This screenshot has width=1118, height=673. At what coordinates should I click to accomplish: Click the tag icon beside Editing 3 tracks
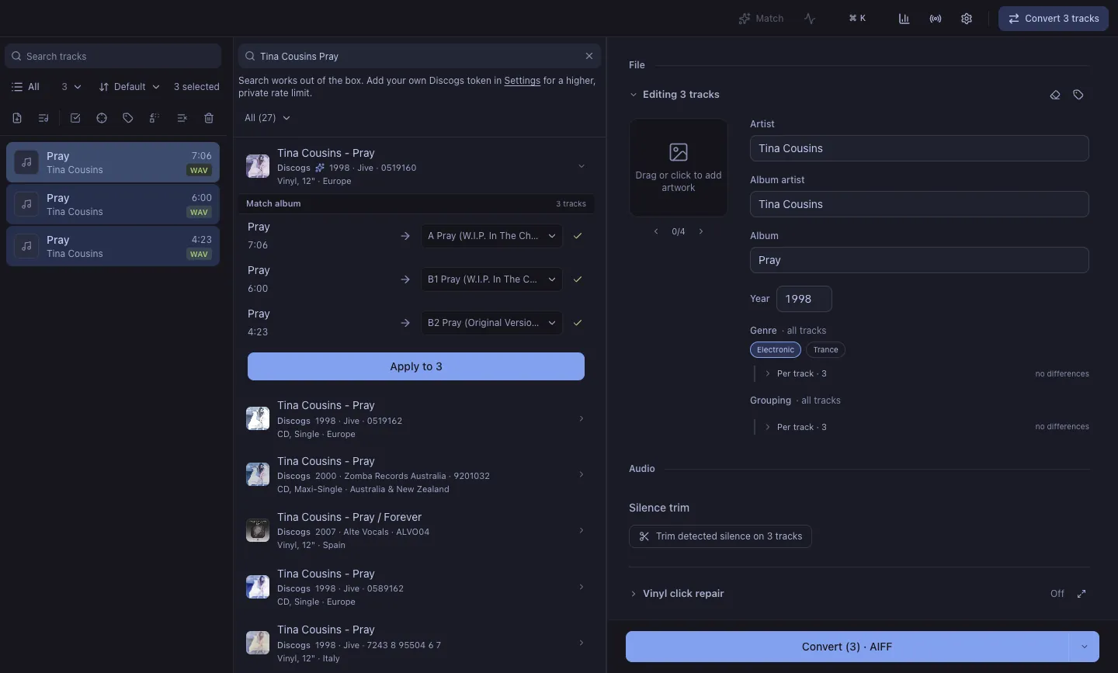[1078, 95]
